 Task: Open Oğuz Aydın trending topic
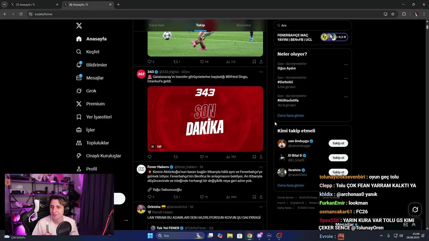pyautogui.click(x=287, y=68)
